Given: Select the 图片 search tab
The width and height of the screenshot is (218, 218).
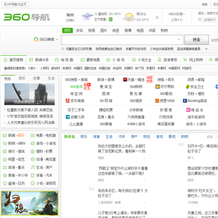Looking at the screenshot, I should click(x=104, y=30).
